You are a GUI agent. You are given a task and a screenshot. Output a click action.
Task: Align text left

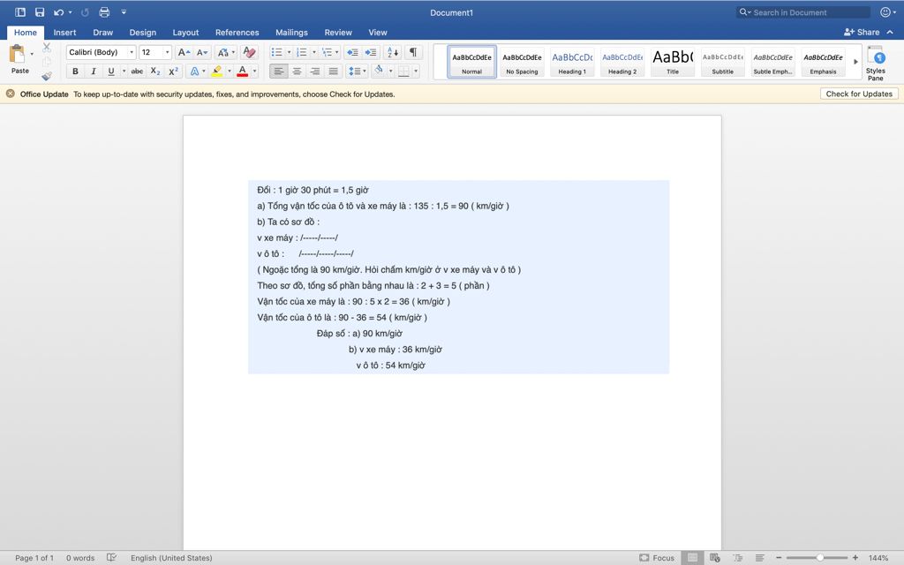(278, 72)
